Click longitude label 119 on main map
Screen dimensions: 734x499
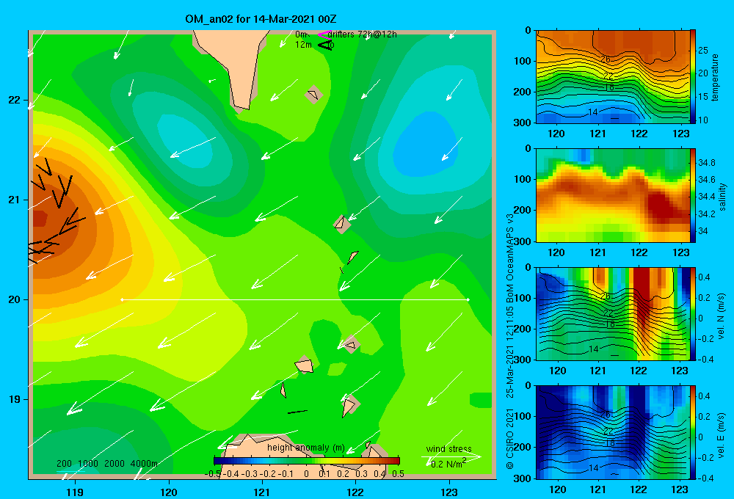(x=76, y=492)
